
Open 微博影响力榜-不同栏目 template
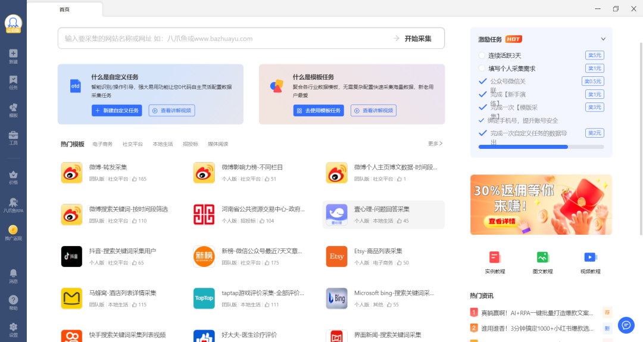252,167
